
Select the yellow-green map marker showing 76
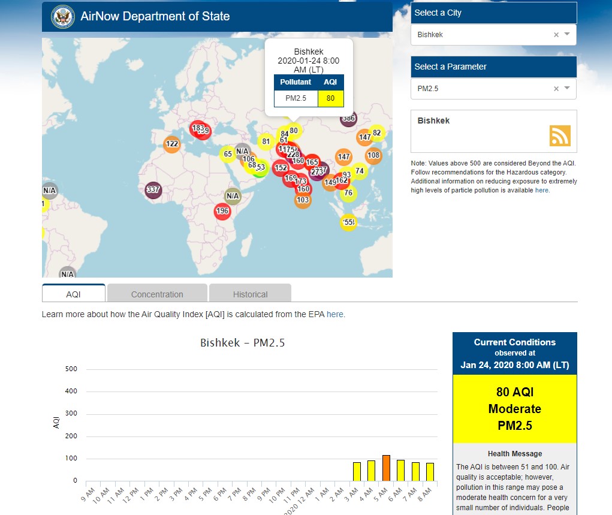tap(348, 193)
